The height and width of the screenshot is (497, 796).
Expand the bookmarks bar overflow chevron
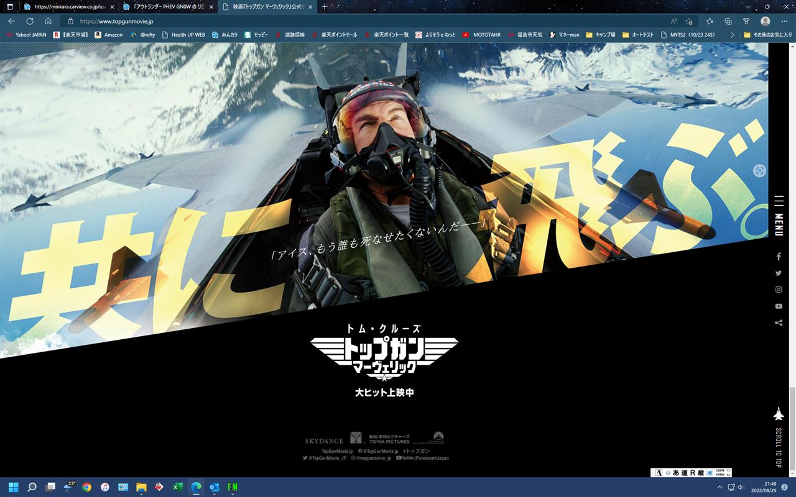click(x=732, y=35)
